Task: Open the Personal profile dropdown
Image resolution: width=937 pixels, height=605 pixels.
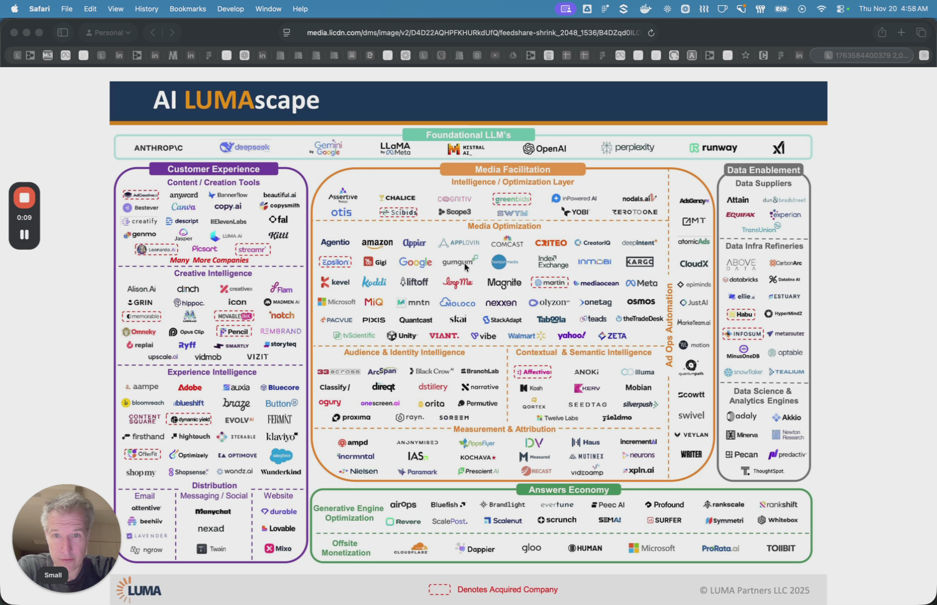Action: (108, 32)
